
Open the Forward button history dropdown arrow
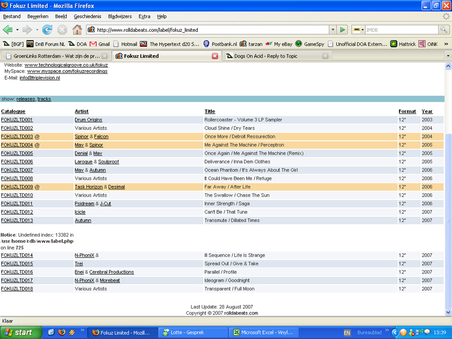[x=37, y=30]
